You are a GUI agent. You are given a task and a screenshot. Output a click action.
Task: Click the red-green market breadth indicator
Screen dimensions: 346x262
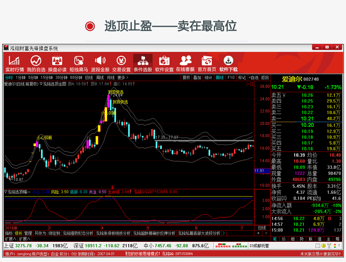click(231, 246)
